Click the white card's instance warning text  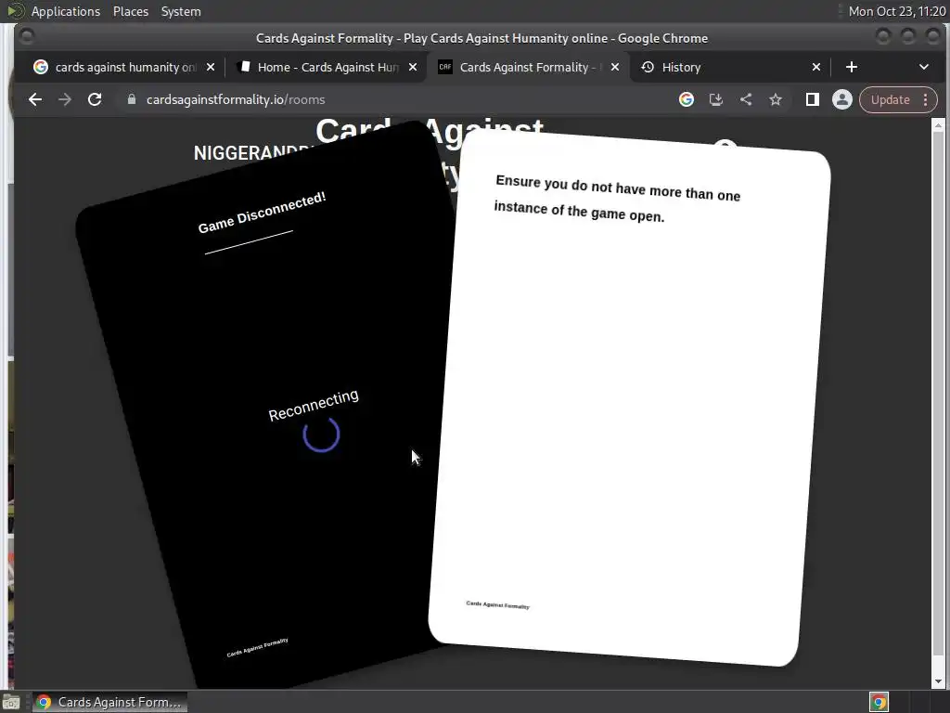[x=617, y=199]
